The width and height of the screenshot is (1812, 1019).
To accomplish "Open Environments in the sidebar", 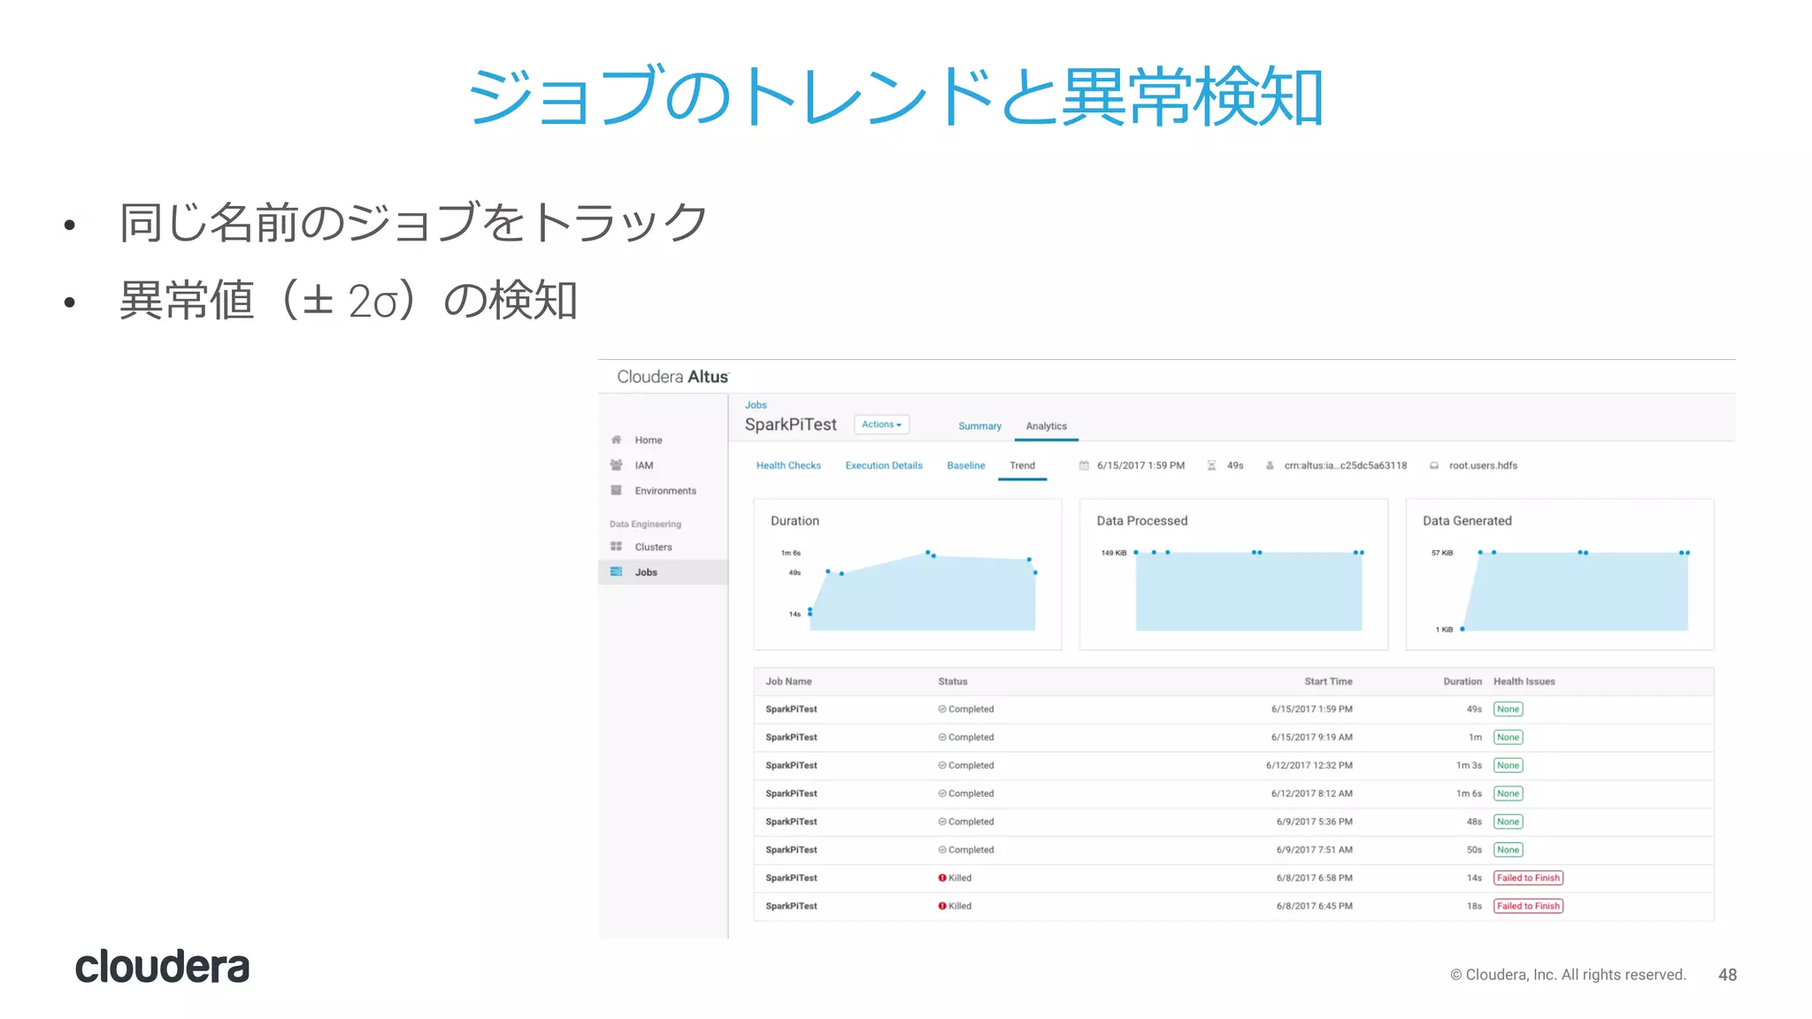I will (665, 491).
